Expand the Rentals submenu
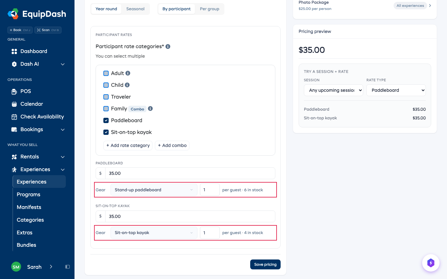The width and height of the screenshot is (447, 279). click(x=63, y=157)
